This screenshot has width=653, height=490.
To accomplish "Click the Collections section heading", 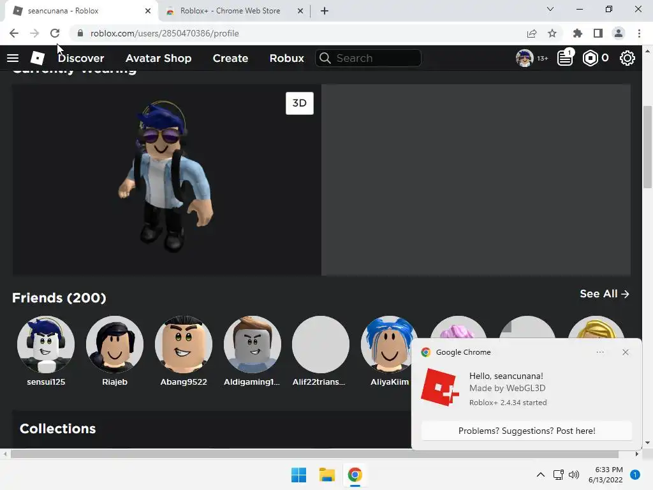I will 58,428.
